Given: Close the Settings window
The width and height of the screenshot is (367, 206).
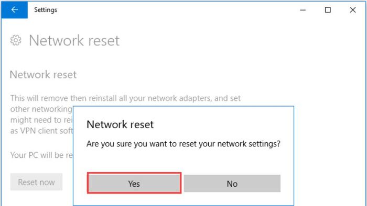Looking at the screenshot, I should [353, 10].
